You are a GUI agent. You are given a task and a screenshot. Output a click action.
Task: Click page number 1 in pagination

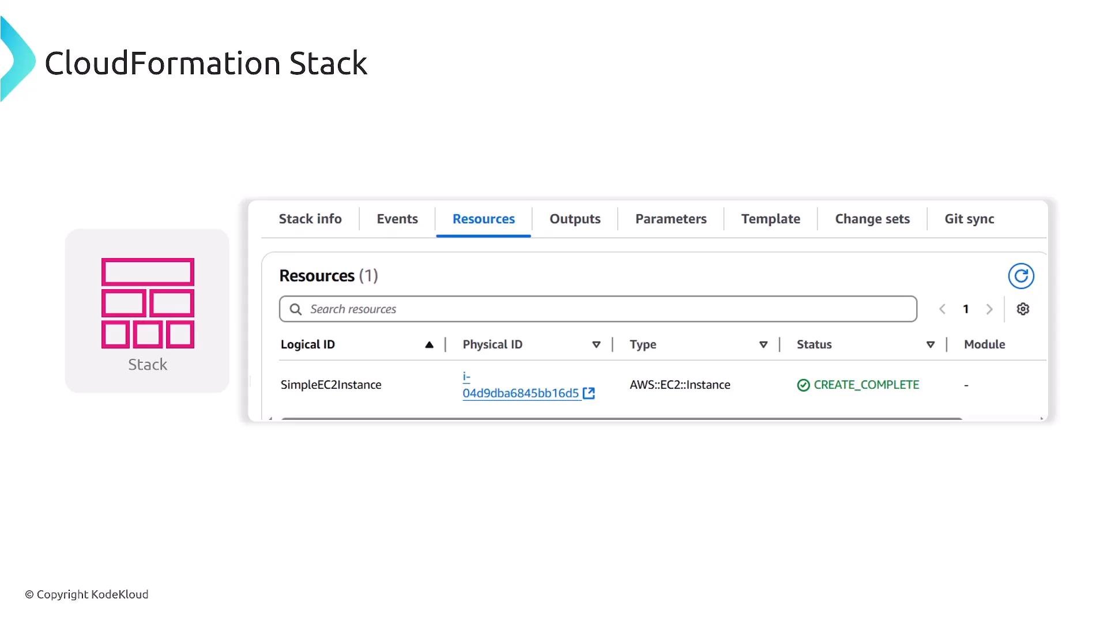coord(966,309)
